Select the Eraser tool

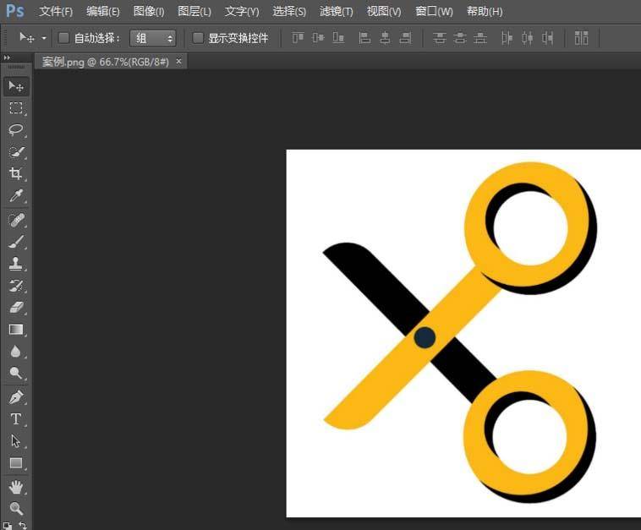pyautogui.click(x=16, y=308)
